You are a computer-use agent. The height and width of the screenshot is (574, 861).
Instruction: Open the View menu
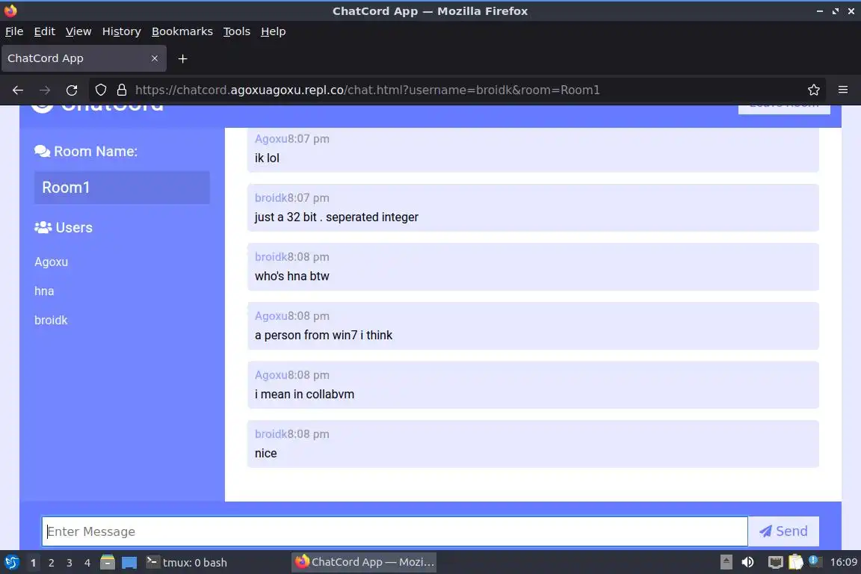pyautogui.click(x=78, y=31)
